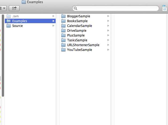Select the highlighted Examples folder

coord(30,21)
